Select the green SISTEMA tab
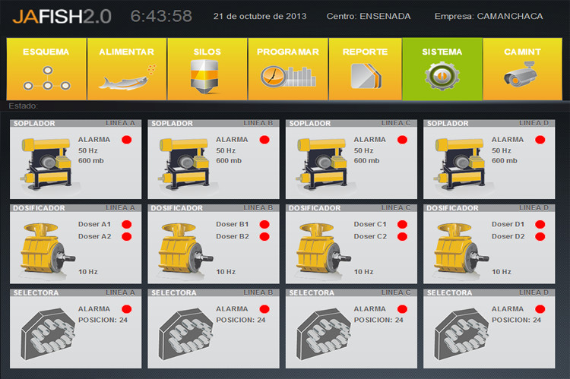The width and height of the screenshot is (570, 379). point(442,69)
